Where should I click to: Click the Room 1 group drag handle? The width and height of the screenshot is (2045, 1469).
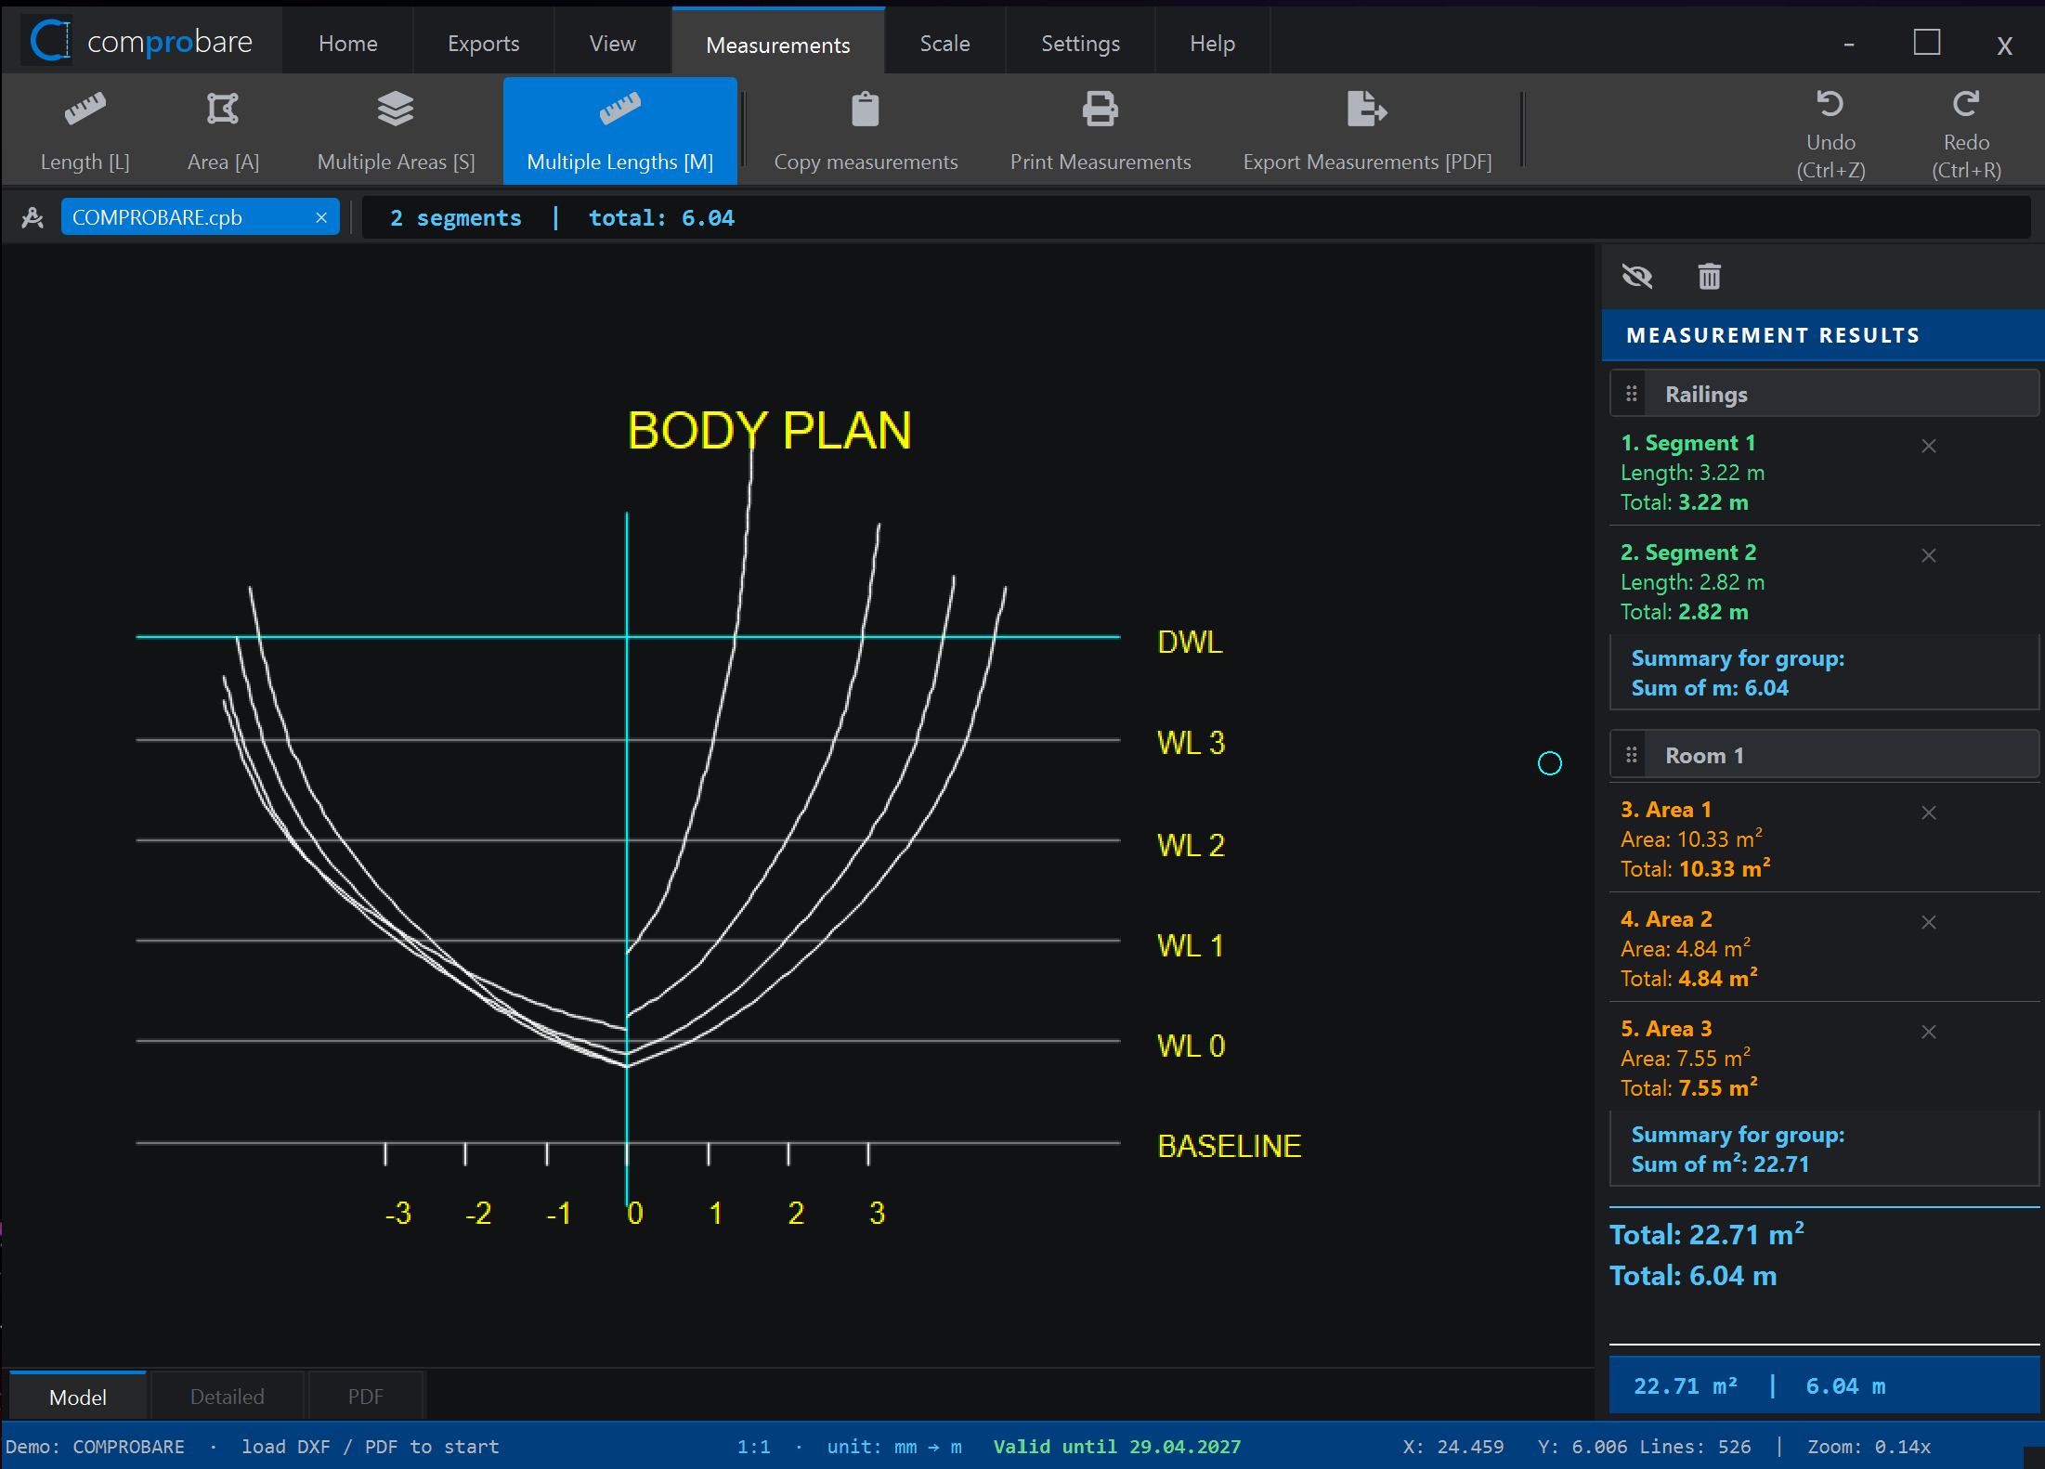coord(1631,755)
